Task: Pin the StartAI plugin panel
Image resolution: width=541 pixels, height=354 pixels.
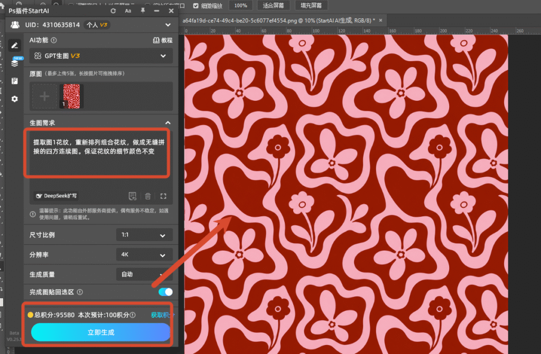Action: pos(143,11)
